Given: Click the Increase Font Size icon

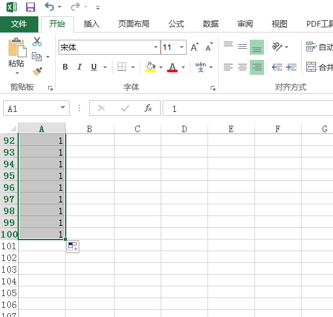Looking at the screenshot, I should [194, 47].
